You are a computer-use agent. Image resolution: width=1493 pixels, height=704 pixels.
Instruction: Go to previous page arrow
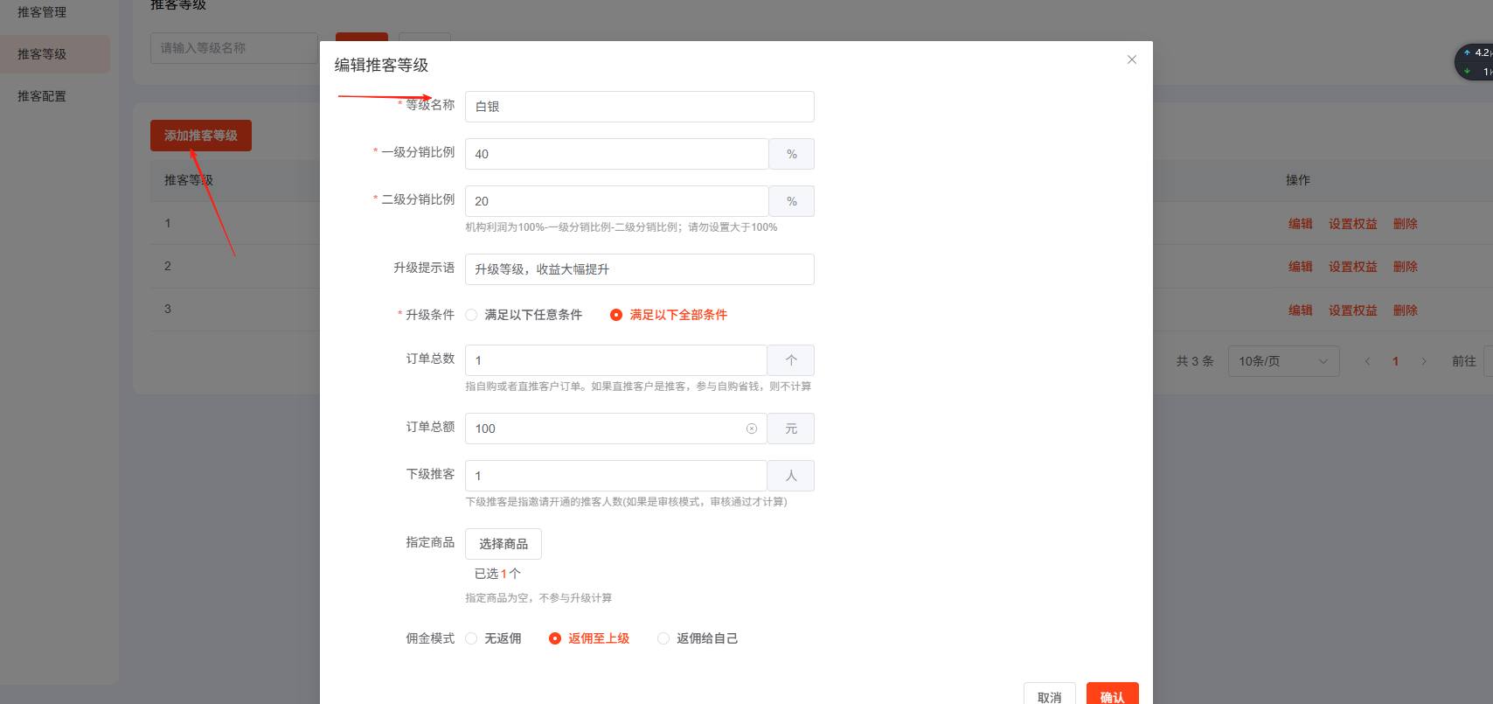click(x=1367, y=361)
